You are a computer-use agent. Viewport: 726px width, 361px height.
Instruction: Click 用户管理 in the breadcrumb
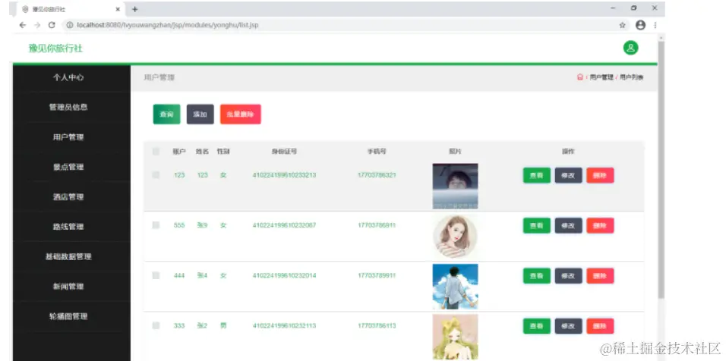[601, 77]
